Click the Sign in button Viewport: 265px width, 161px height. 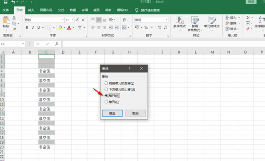(251, 2)
